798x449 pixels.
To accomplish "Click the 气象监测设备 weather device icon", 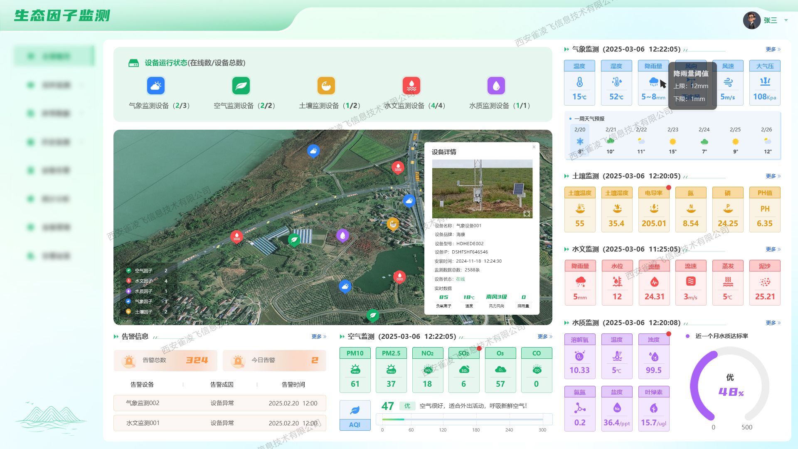I will [x=156, y=86].
